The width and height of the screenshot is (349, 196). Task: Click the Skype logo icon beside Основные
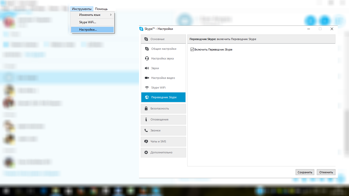tap(146, 39)
